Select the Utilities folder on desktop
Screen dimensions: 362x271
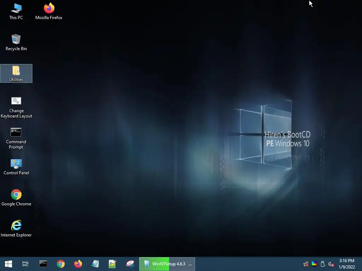[16, 73]
